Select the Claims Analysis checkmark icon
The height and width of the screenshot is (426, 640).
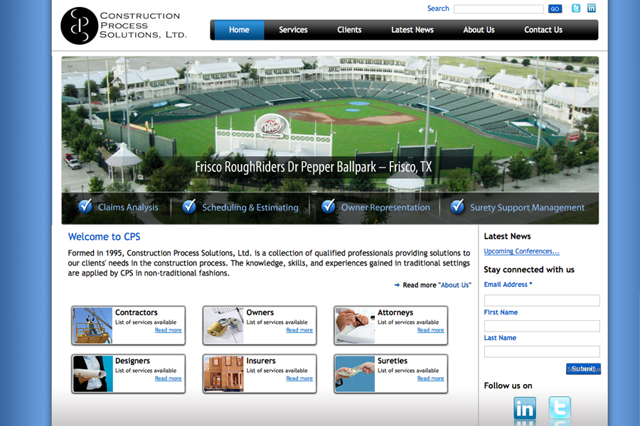pos(85,206)
